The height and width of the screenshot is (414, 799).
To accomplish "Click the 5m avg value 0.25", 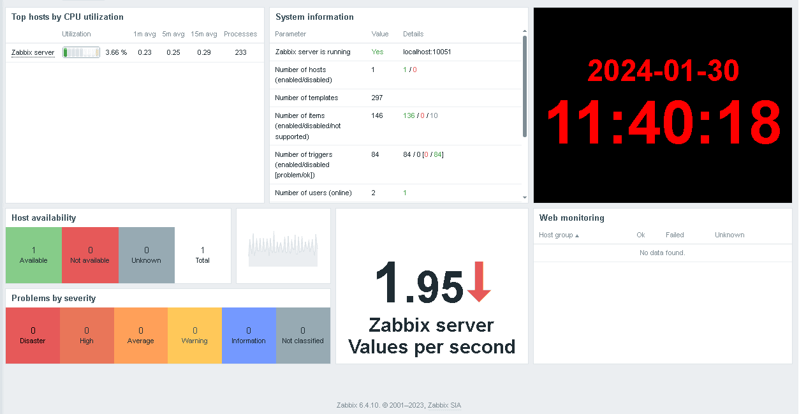I will [x=173, y=52].
